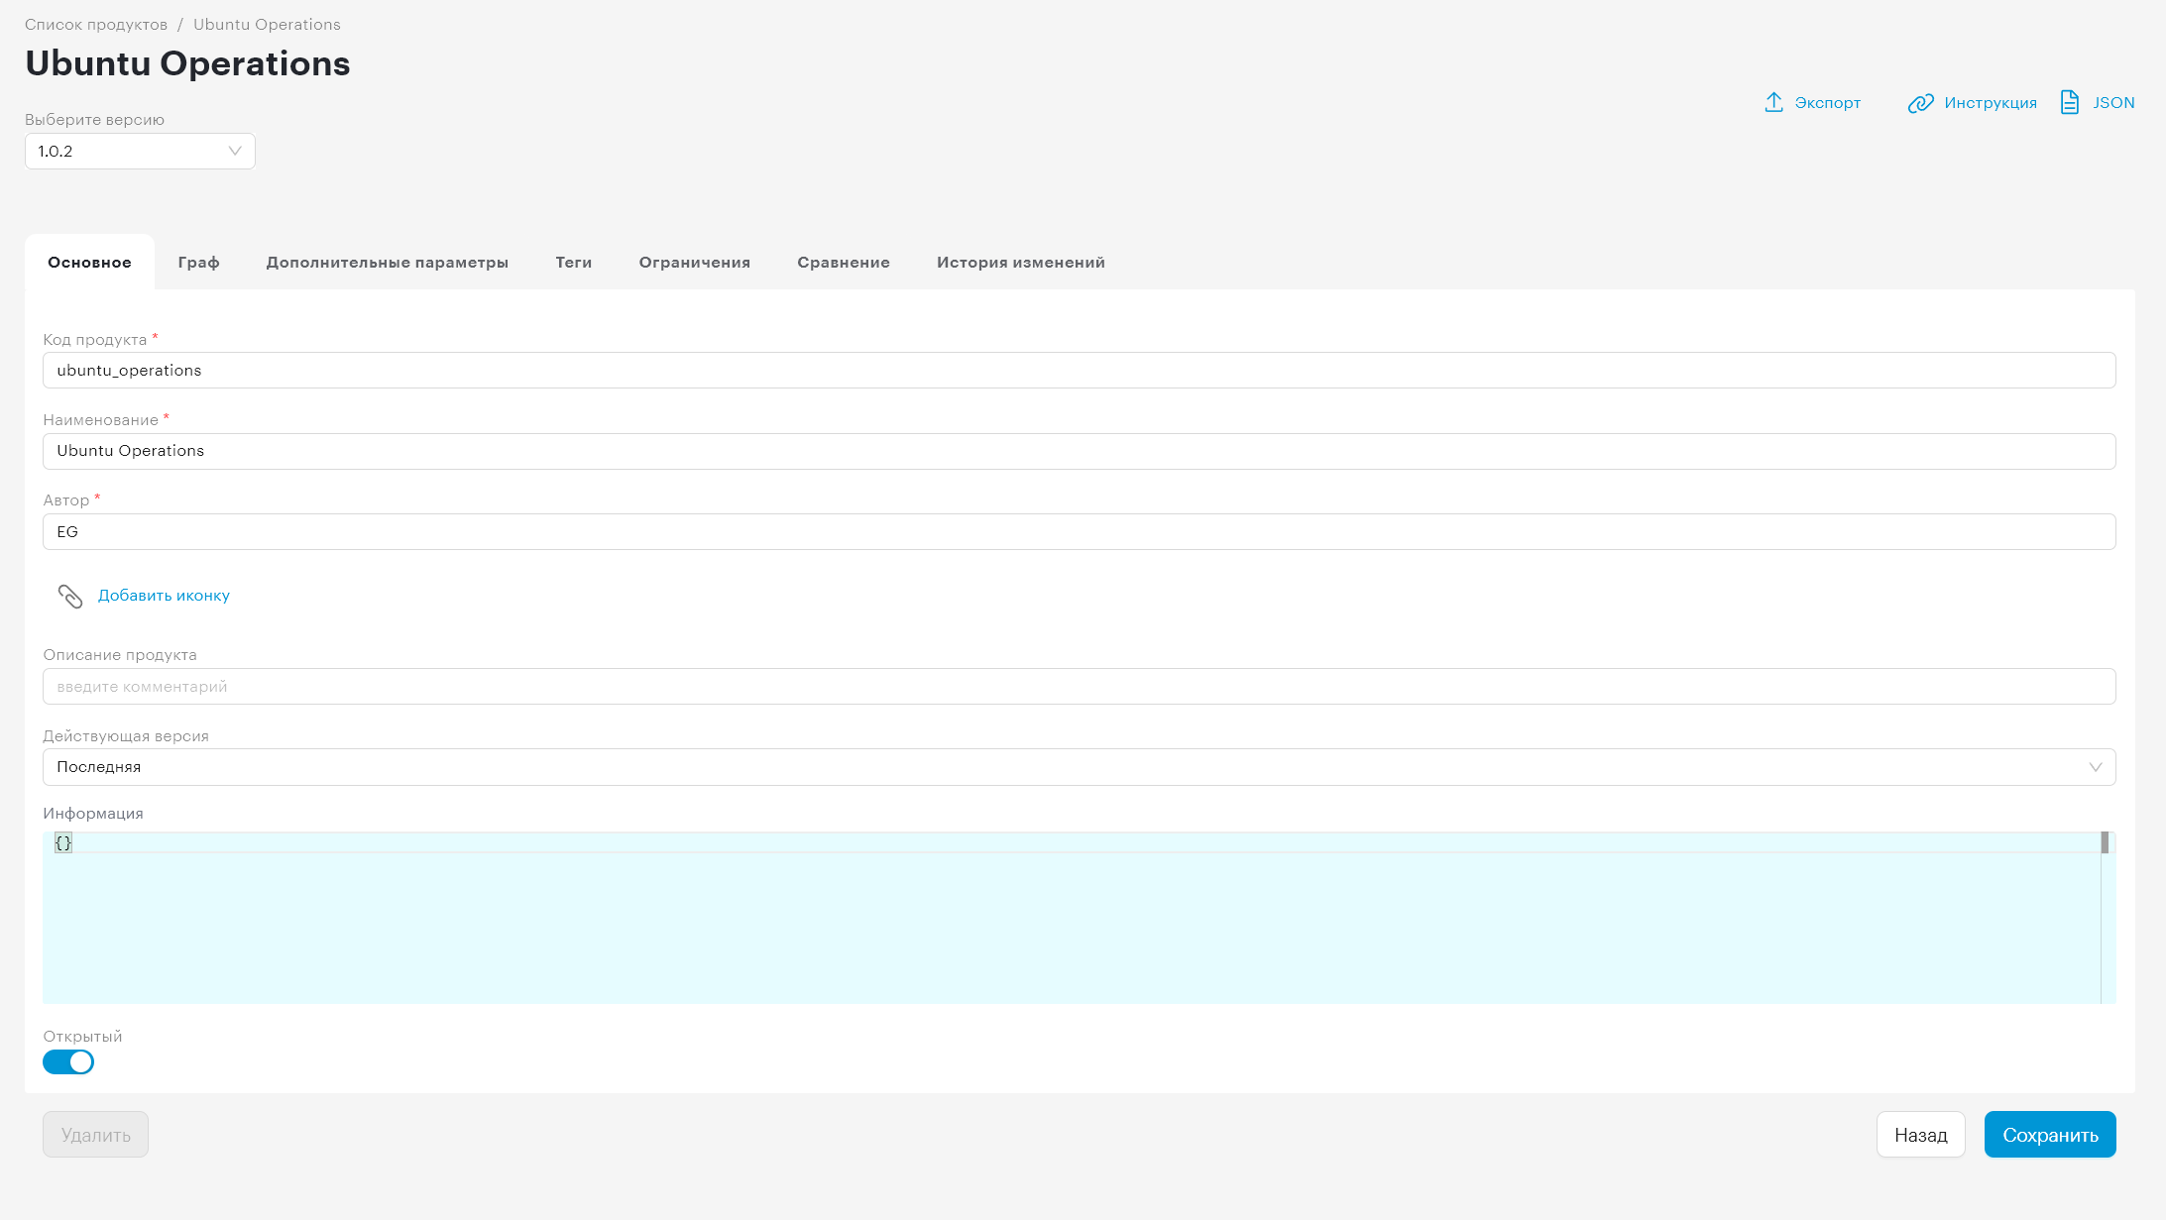Click the Export upload icon
Image resolution: width=2166 pixels, height=1220 pixels.
coord(1773,102)
